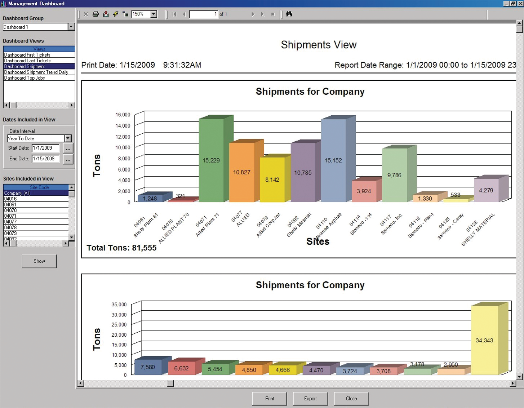Click the End Date input field
The width and height of the screenshot is (524, 408).
pos(45,159)
